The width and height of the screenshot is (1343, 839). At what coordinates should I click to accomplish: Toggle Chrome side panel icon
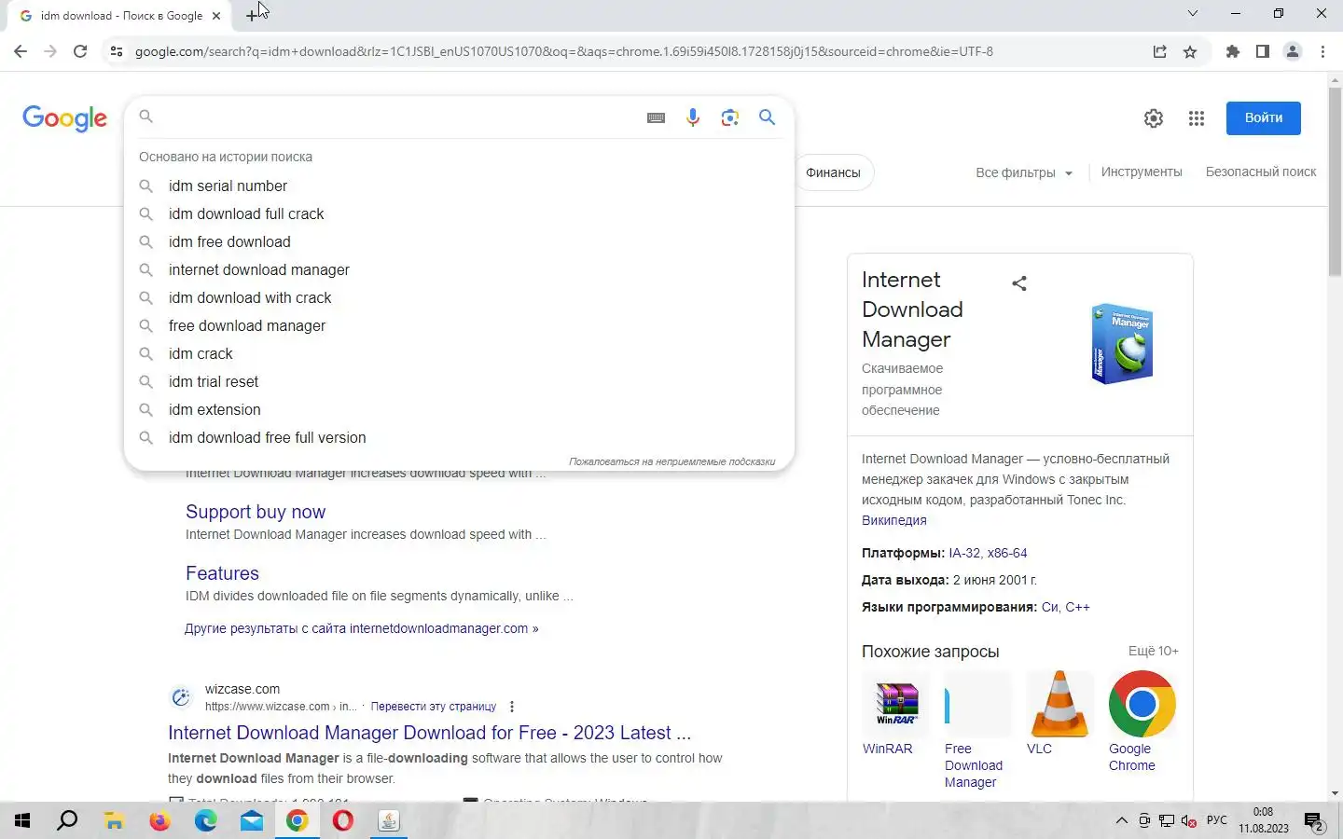(1263, 51)
